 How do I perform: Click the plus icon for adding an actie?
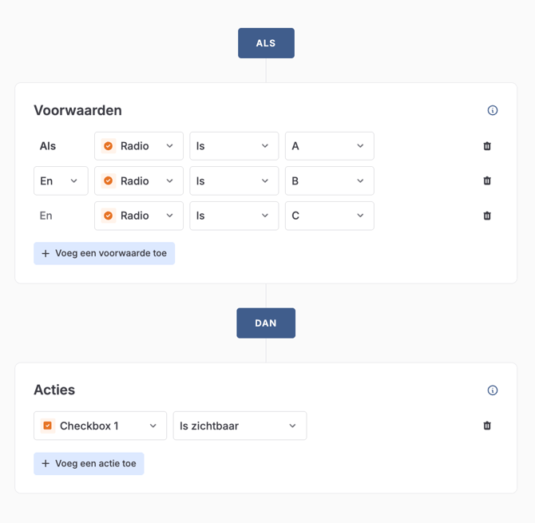(46, 463)
